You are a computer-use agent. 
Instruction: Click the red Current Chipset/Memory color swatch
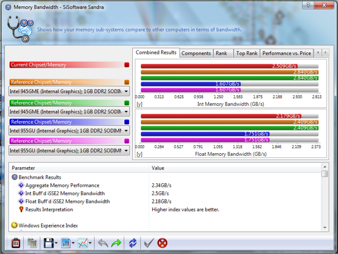(x=126, y=65)
